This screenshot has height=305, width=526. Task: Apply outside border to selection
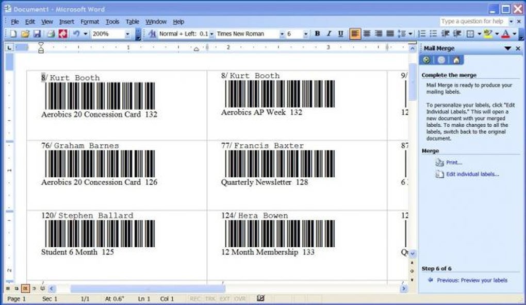[x=470, y=33]
